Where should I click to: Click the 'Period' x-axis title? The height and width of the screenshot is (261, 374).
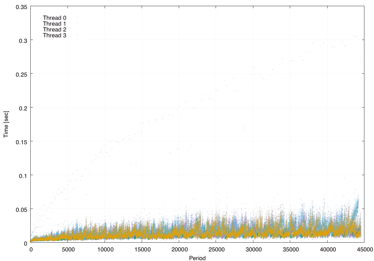(x=197, y=258)
